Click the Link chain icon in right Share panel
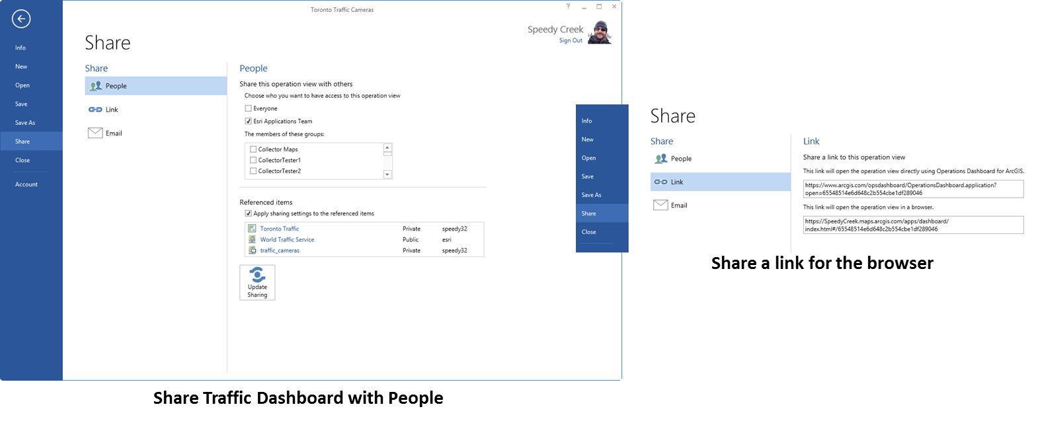This screenshot has height=421, width=1040. tap(660, 182)
